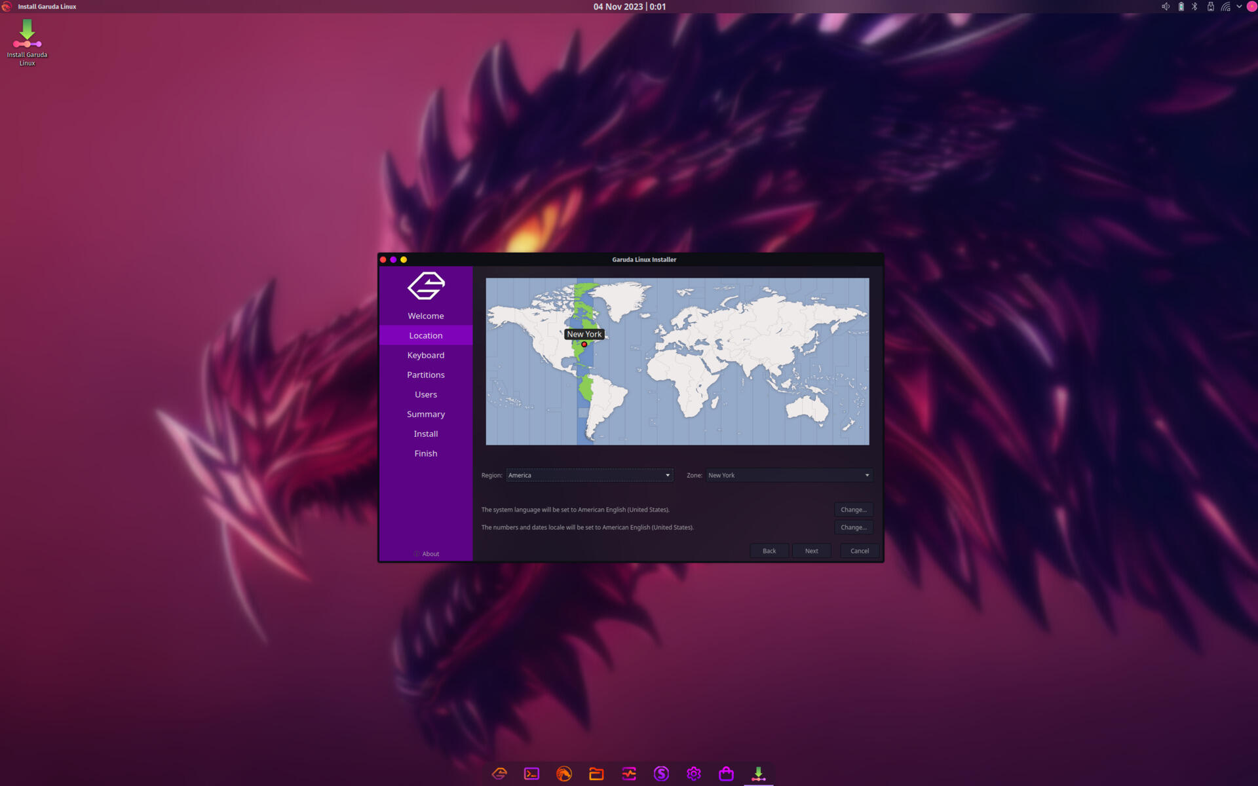Open the terminal from the dock
1258x786 pixels.
531,774
